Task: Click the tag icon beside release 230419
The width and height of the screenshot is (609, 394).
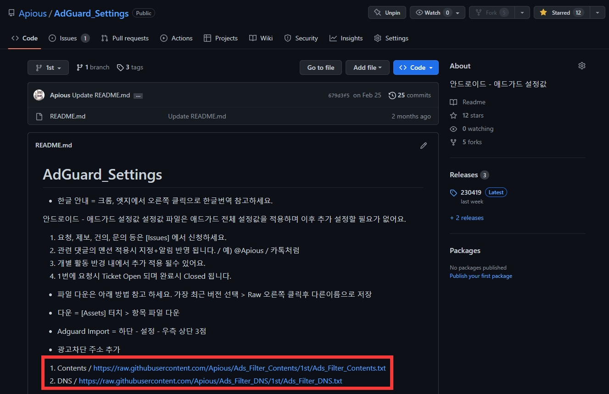Action: pos(453,193)
